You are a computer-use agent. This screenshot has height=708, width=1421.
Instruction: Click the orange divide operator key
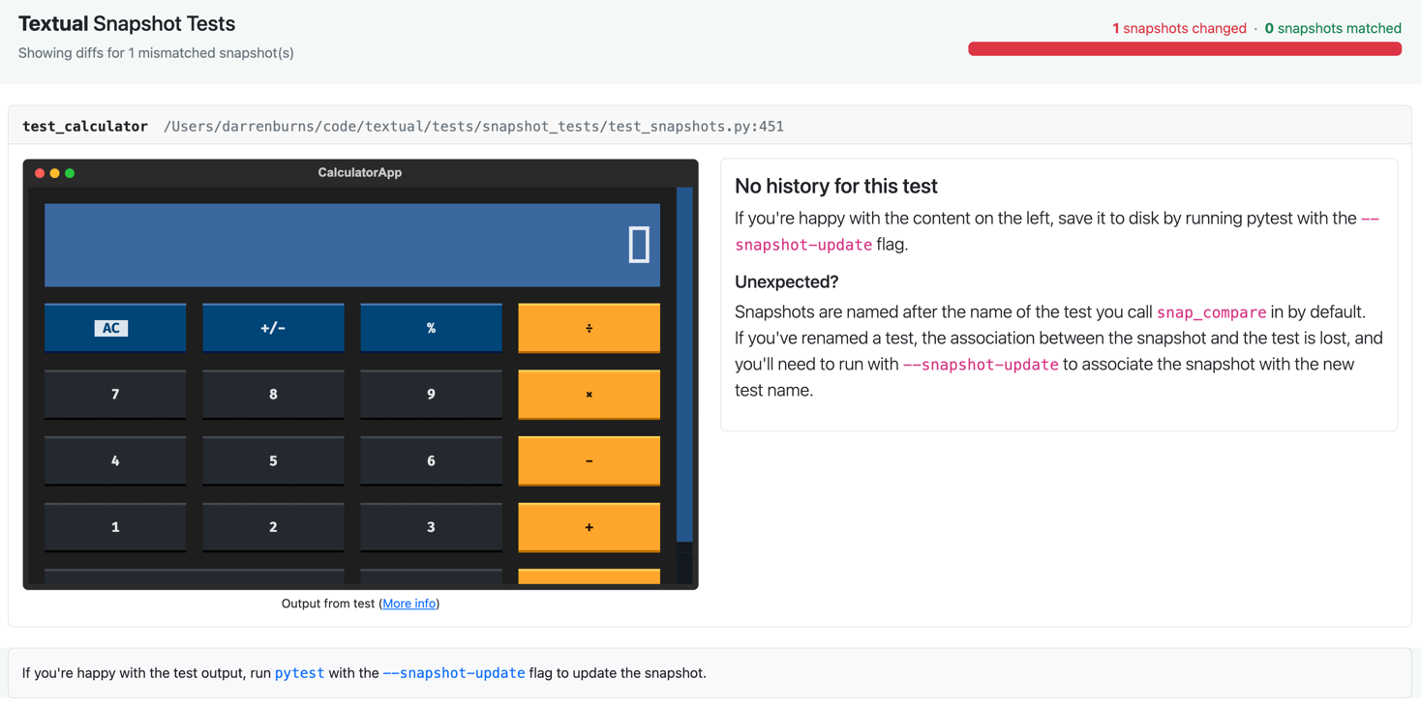point(589,328)
